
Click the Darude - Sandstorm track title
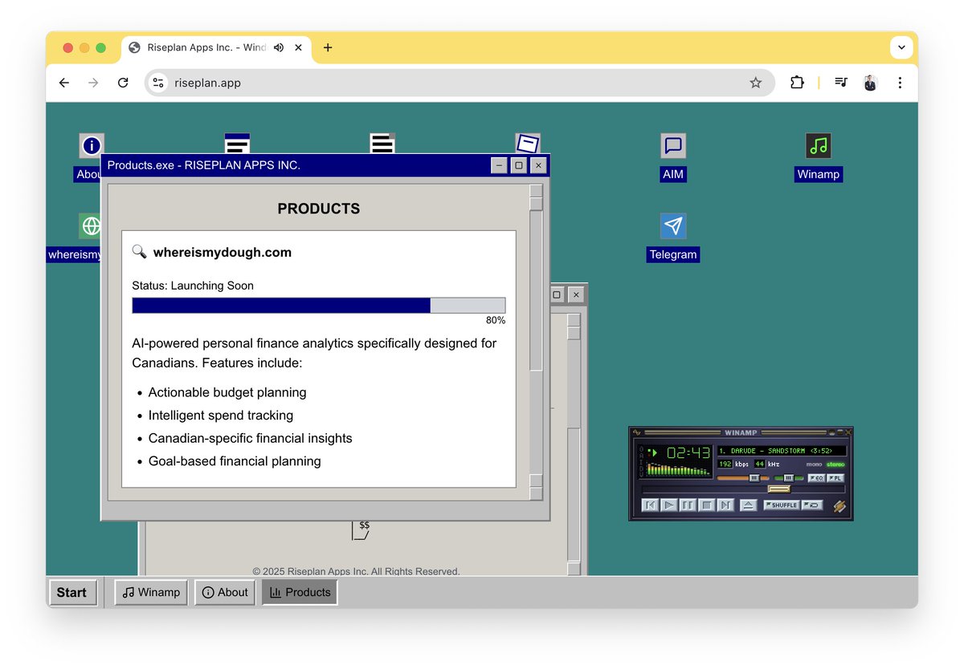click(x=782, y=451)
